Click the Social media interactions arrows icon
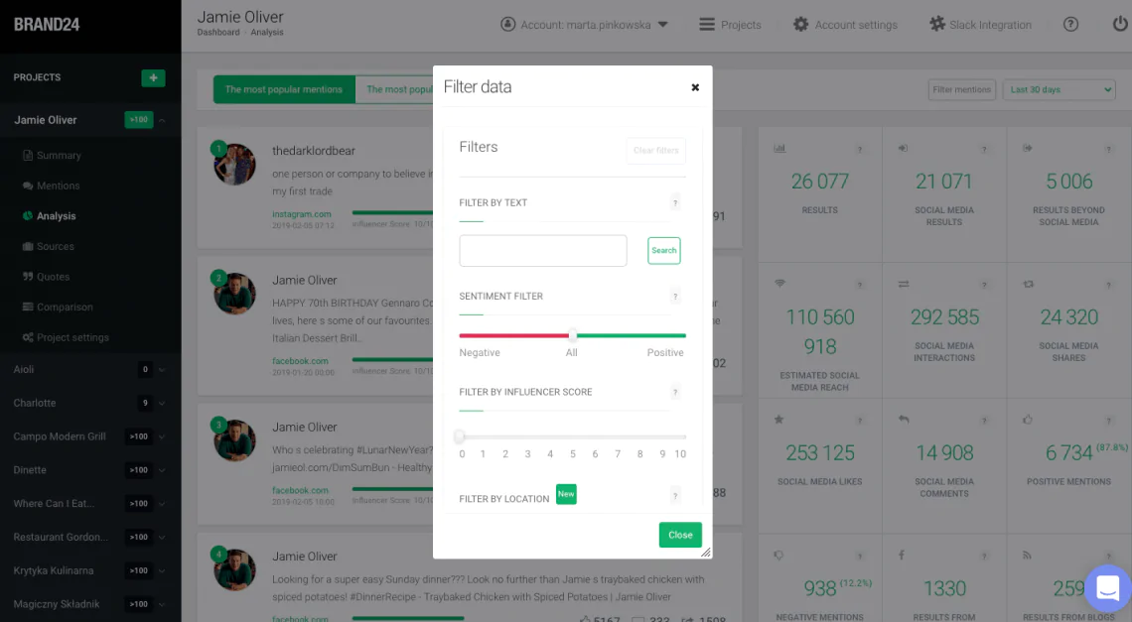1132x622 pixels. click(904, 284)
